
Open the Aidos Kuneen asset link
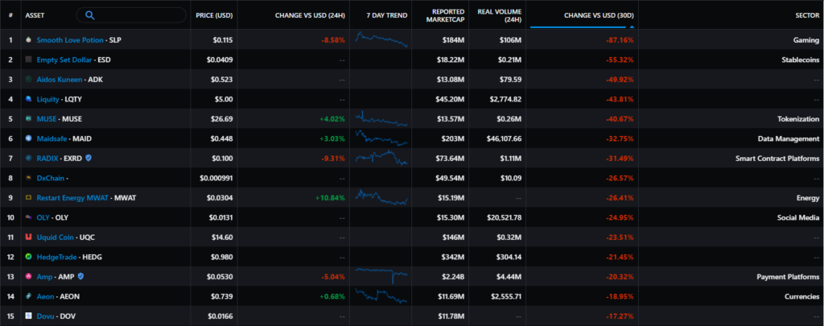[x=60, y=79]
